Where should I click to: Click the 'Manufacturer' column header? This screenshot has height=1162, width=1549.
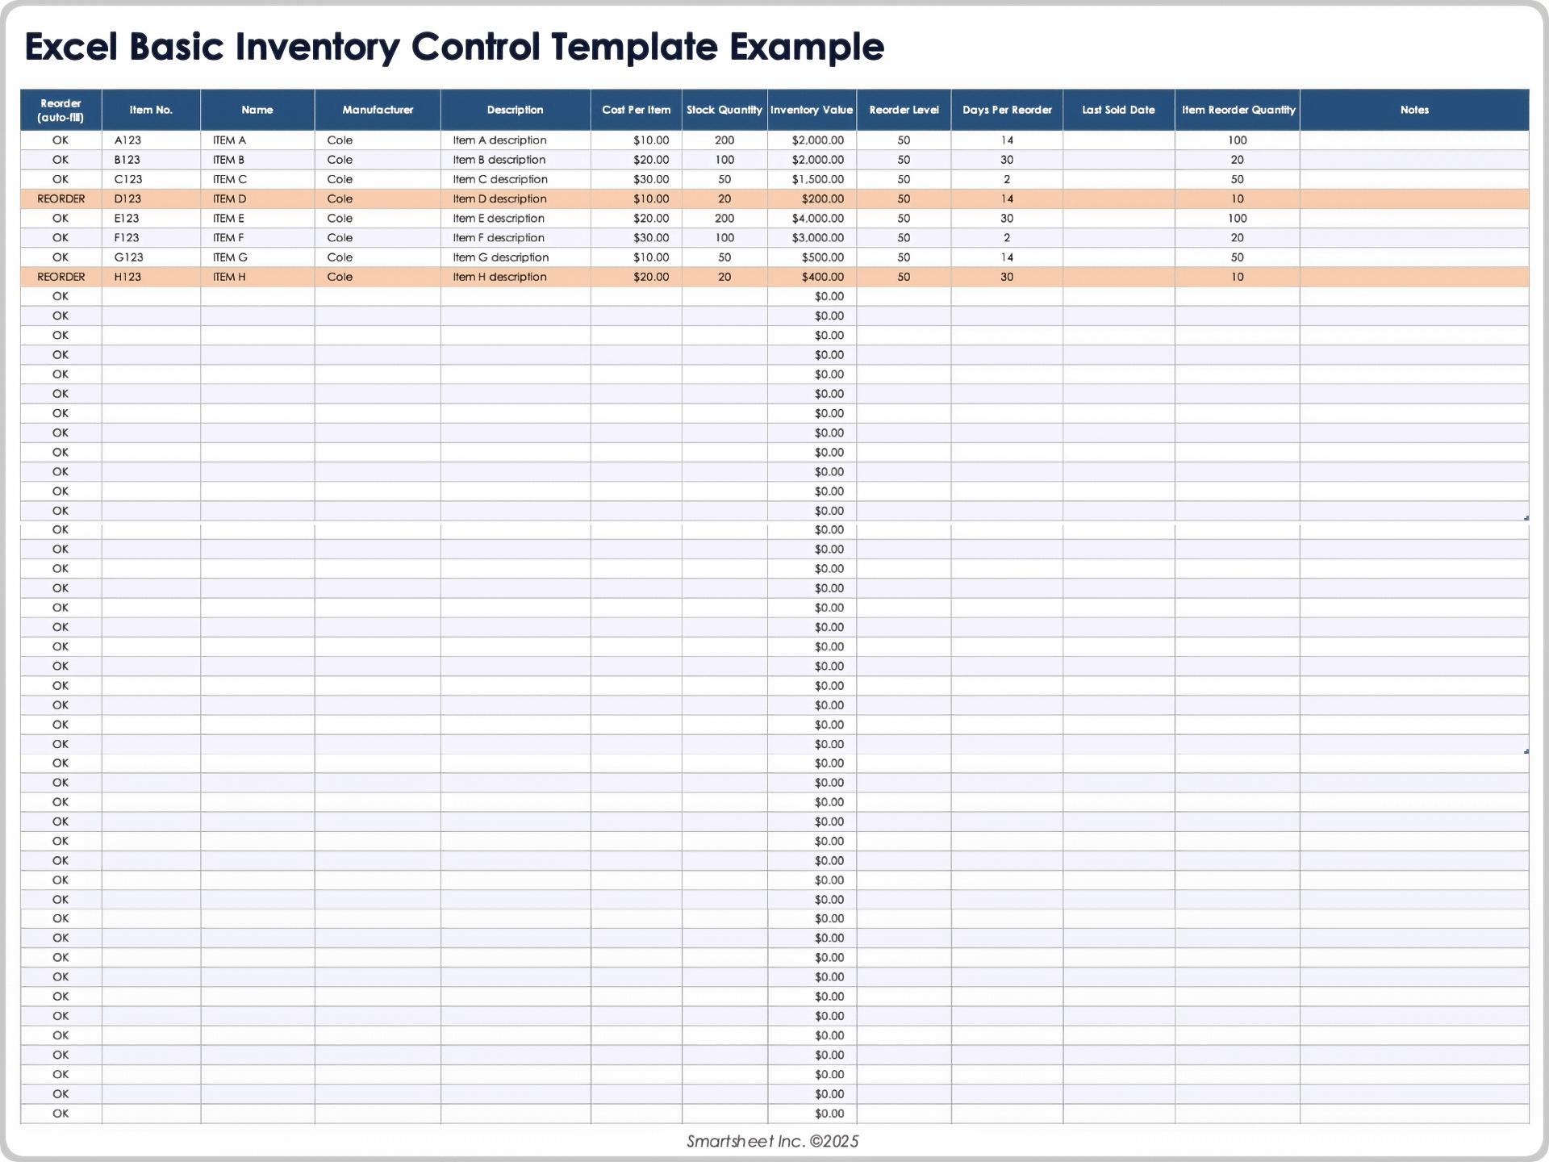(x=377, y=109)
